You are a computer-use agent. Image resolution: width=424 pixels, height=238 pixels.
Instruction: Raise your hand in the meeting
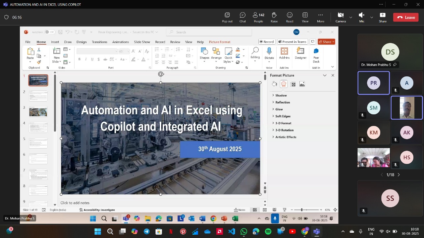pos(274,17)
